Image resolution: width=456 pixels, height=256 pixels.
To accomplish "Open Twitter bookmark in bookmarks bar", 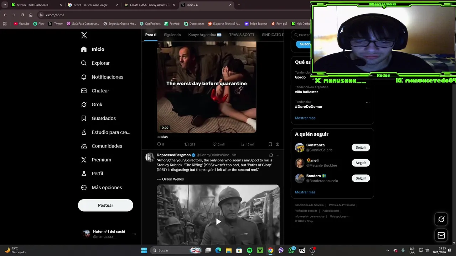I will (x=56, y=24).
